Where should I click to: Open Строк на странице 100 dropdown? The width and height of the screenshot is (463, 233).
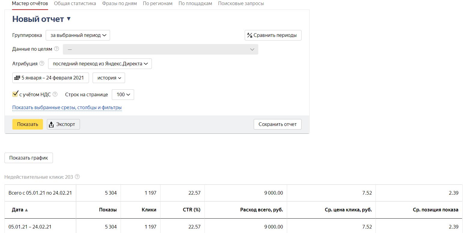[x=123, y=94]
